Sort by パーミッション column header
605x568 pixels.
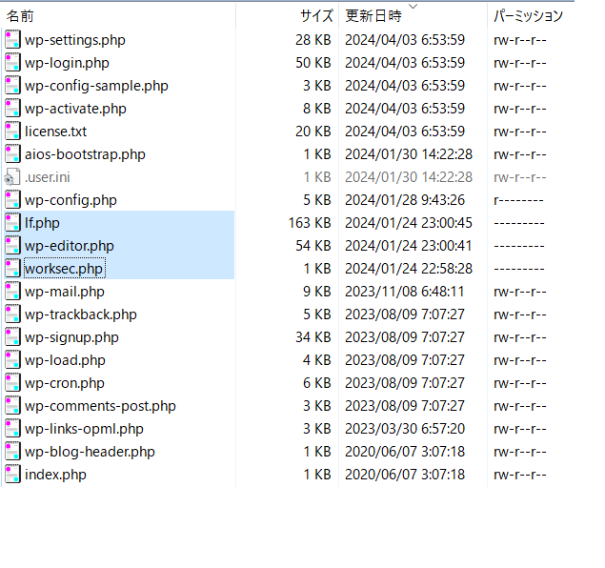528,16
